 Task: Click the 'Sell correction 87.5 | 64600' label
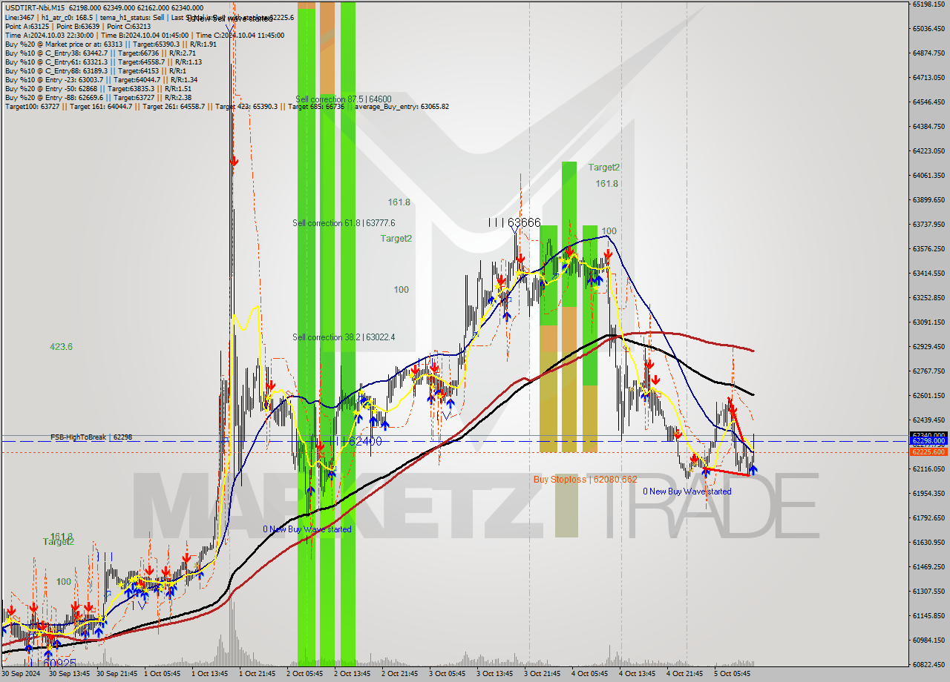coord(343,99)
